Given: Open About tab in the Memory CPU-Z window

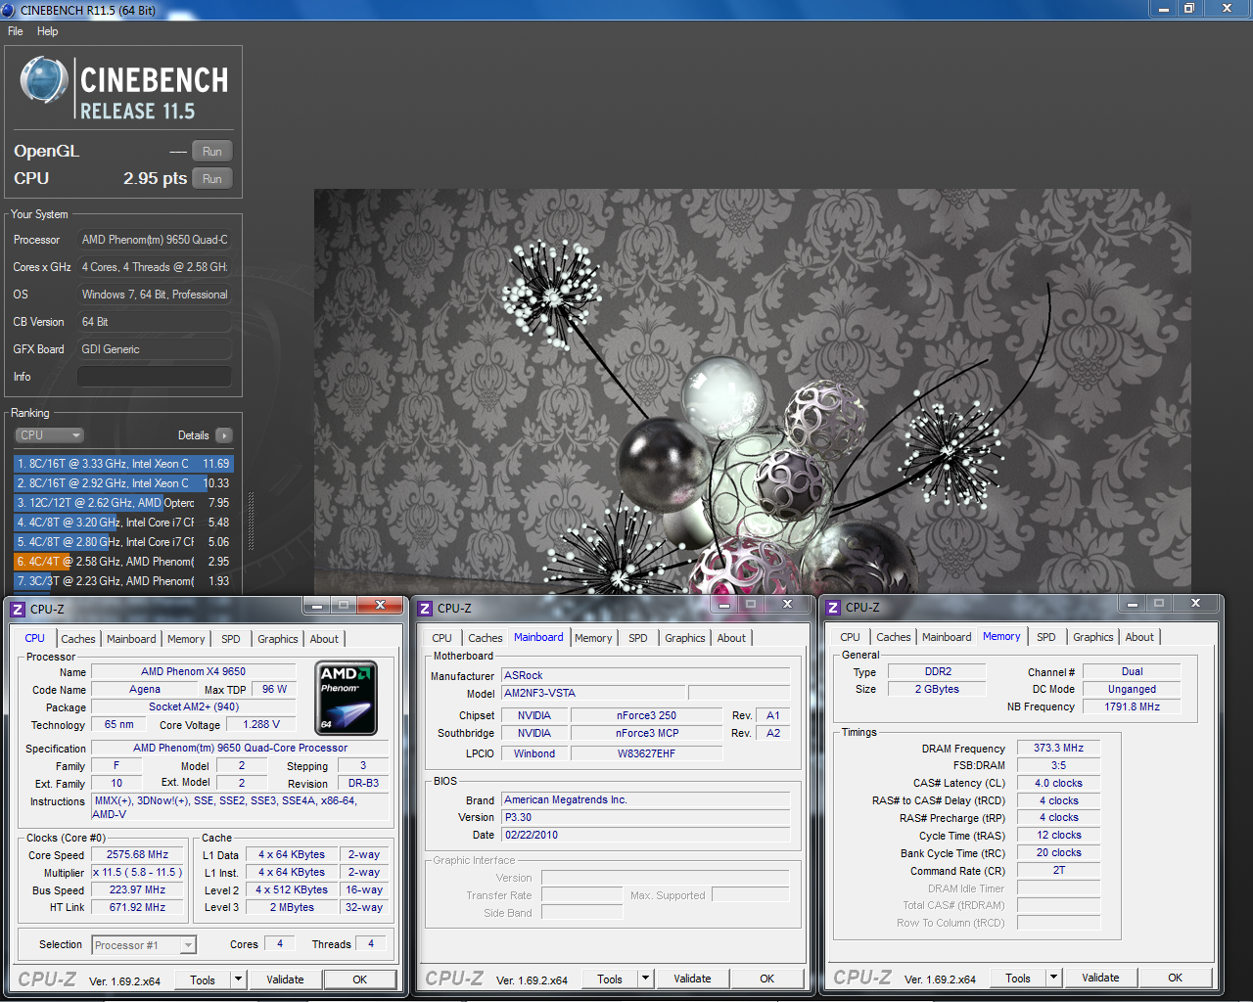Looking at the screenshot, I should [1139, 637].
